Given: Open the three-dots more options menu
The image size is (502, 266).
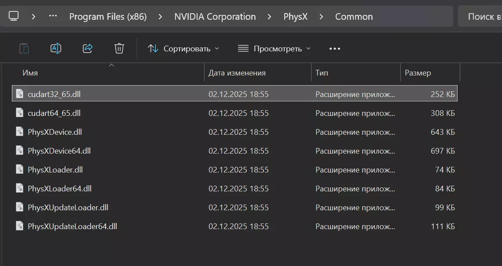Looking at the screenshot, I should [x=335, y=49].
